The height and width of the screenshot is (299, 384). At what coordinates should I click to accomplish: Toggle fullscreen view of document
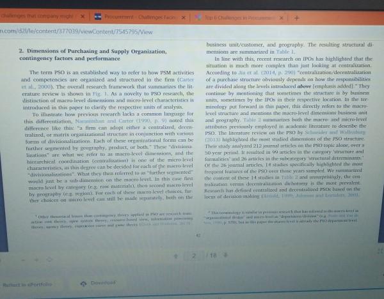[x=380, y=251]
